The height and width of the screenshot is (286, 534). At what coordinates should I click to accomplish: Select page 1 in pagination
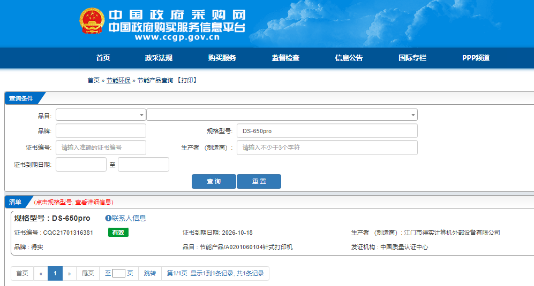pyautogui.click(x=55, y=273)
